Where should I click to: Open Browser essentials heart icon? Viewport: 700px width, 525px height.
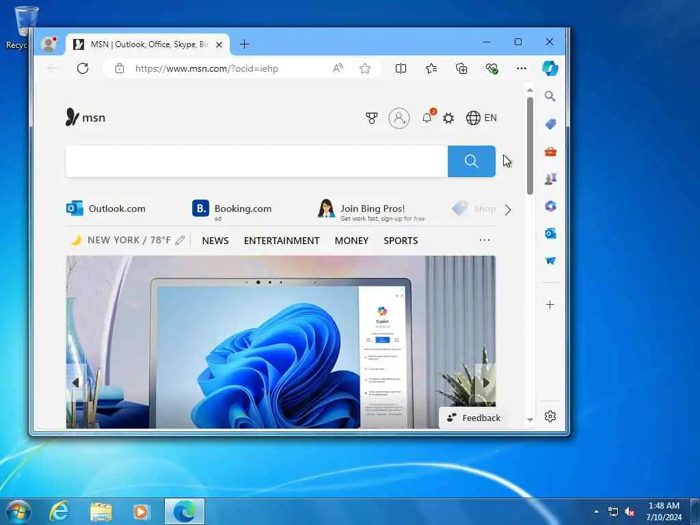[492, 68]
